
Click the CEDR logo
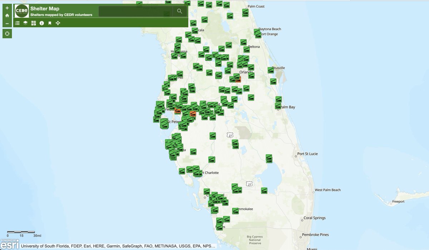(x=21, y=11)
